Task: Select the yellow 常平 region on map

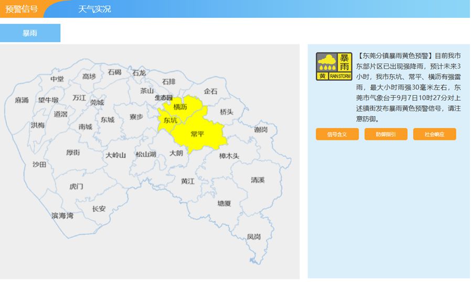Action: pyautogui.click(x=198, y=134)
